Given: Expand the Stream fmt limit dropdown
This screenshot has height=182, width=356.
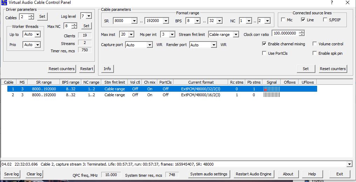Looking at the screenshot, I should [x=236, y=35].
